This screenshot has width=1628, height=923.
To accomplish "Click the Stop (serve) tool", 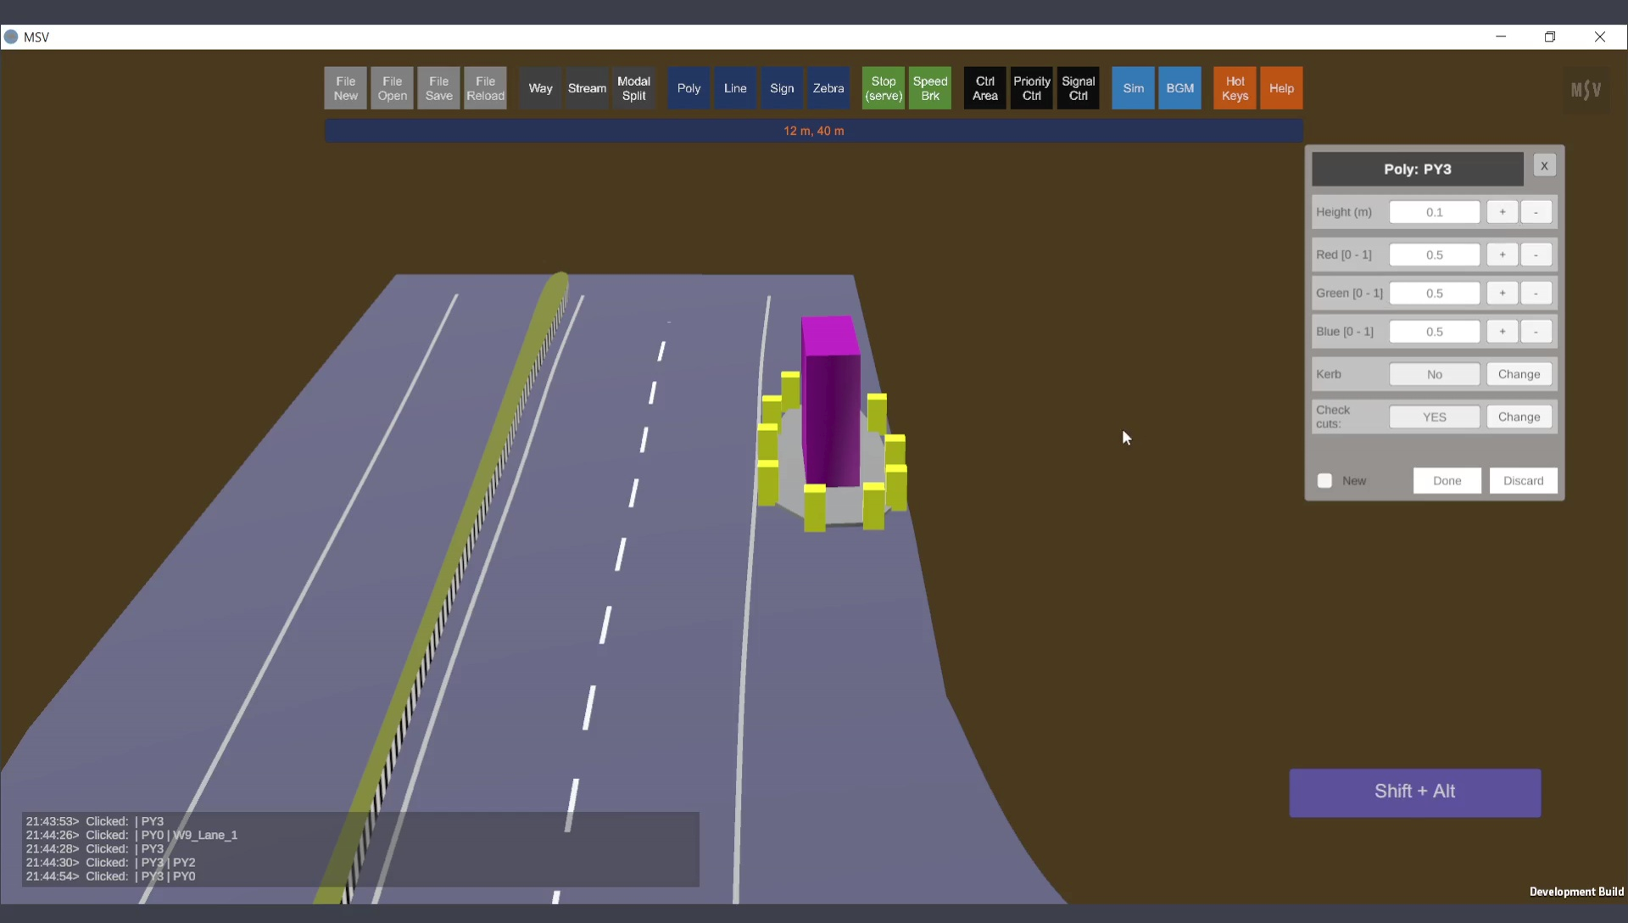I will click(x=883, y=88).
